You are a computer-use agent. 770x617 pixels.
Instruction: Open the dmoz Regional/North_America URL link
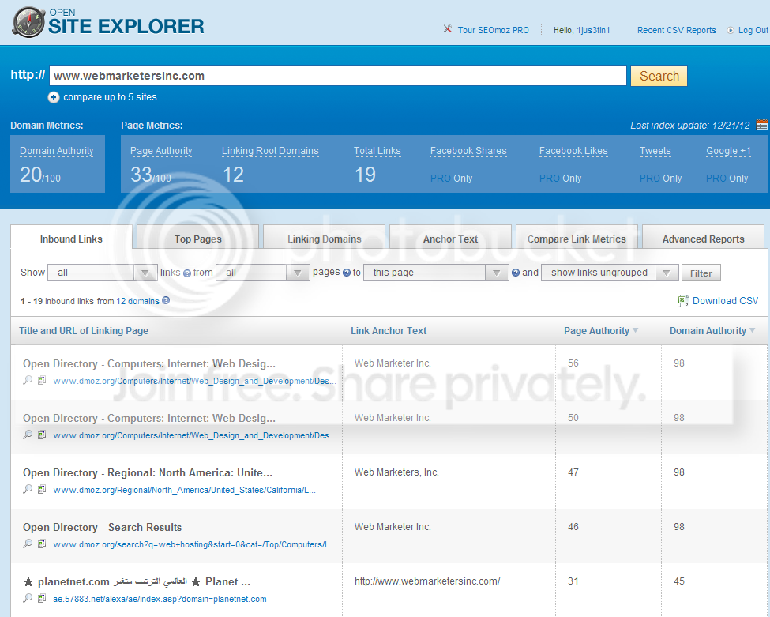(x=184, y=491)
